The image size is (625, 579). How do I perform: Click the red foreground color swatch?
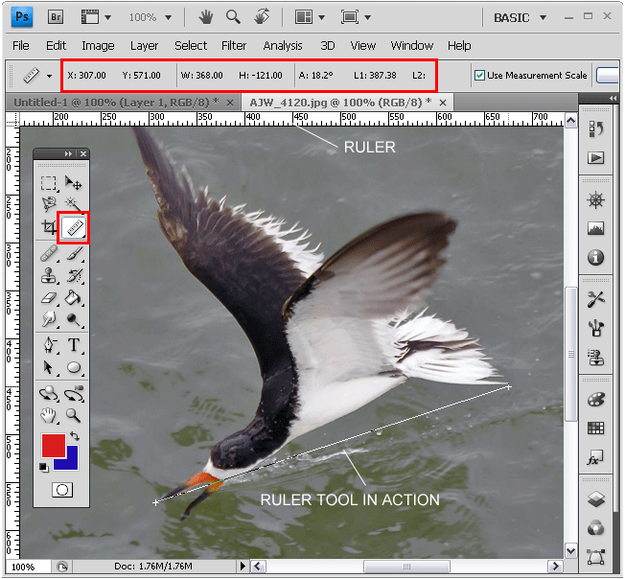tap(54, 446)
